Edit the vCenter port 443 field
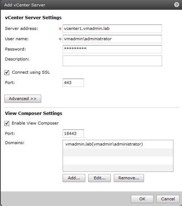 click(73, 83)
